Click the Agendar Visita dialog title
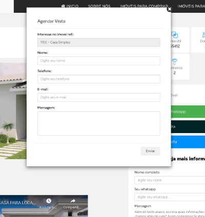Screen dimensions: 205x217 click(x=51, y=21)
